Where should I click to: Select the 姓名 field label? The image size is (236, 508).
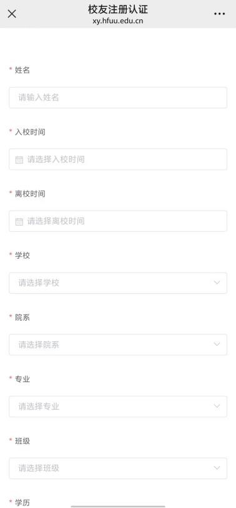[22, 70]
